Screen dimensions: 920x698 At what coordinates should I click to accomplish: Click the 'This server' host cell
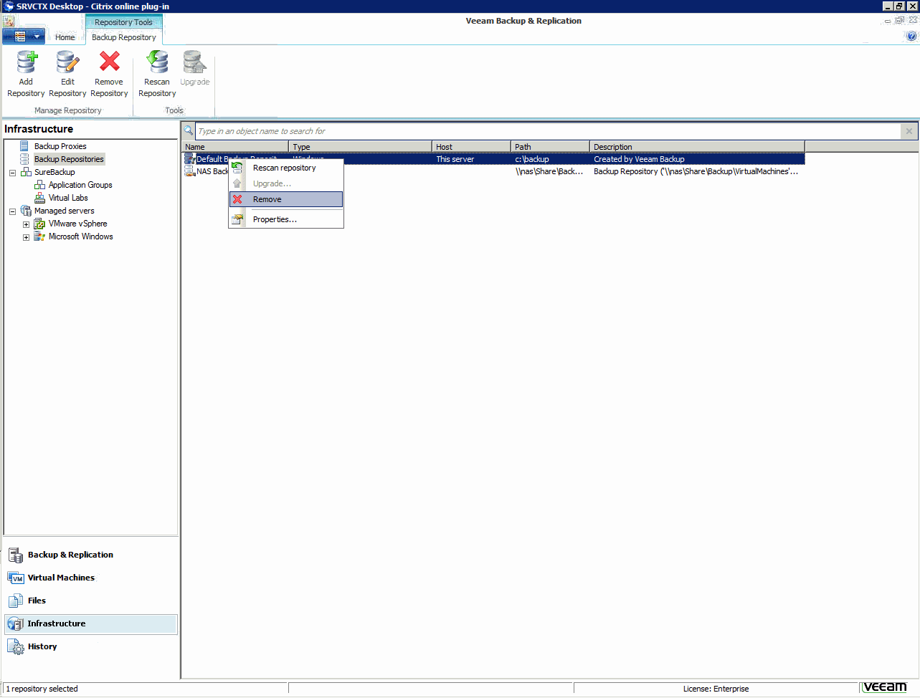455,159
